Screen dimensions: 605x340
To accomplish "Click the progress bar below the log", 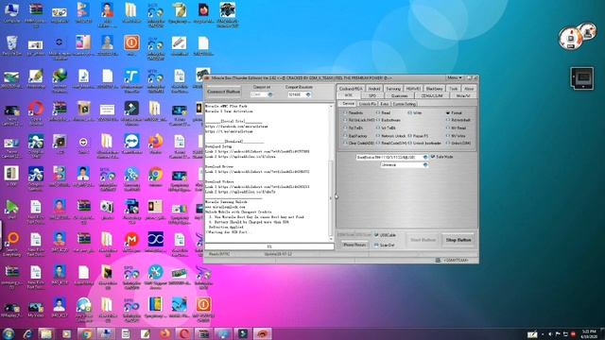I will [x=269, y=246].
